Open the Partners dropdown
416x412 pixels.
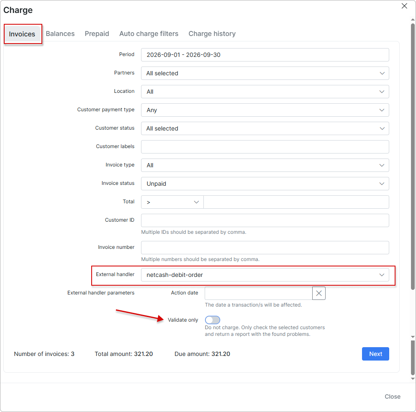tap(265, 73)
